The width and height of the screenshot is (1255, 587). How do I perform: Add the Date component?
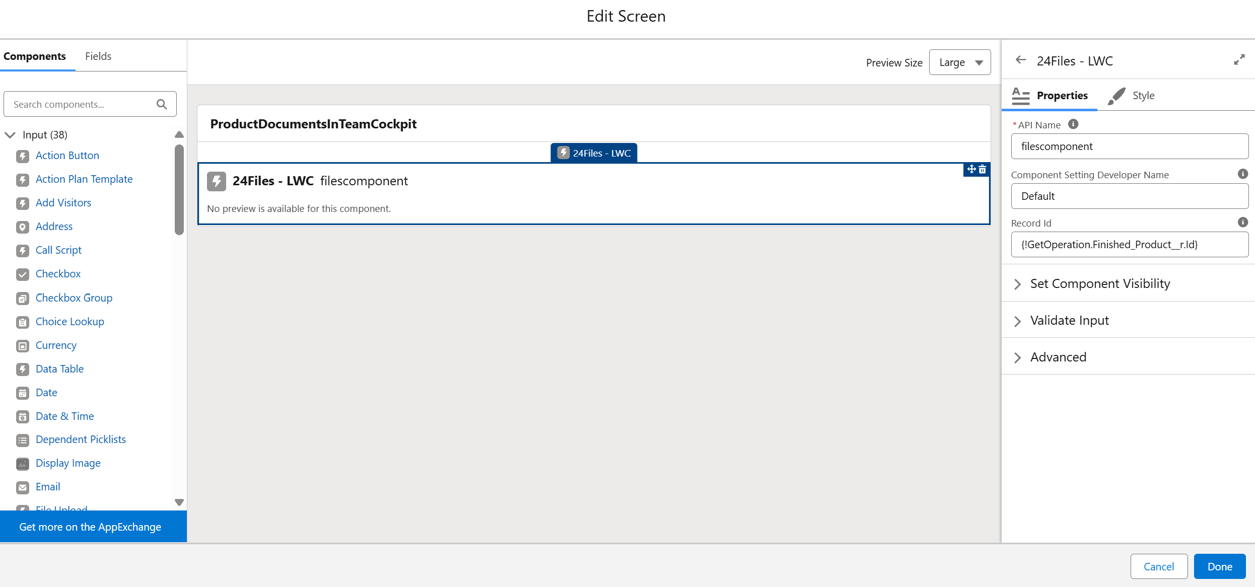click(x=46, y=393)
